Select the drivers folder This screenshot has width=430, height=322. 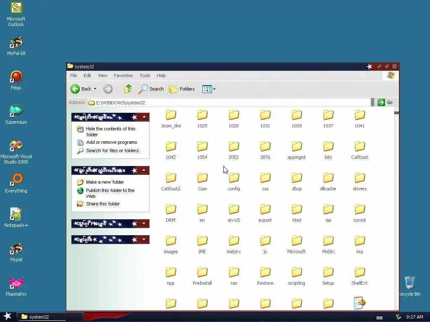coord(359,182)
